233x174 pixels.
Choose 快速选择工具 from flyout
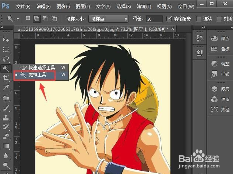coord(41,68)
